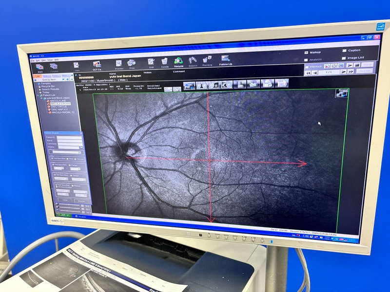
Task: Click the Back toolbar icon
Action: click(x=39, y=67)
